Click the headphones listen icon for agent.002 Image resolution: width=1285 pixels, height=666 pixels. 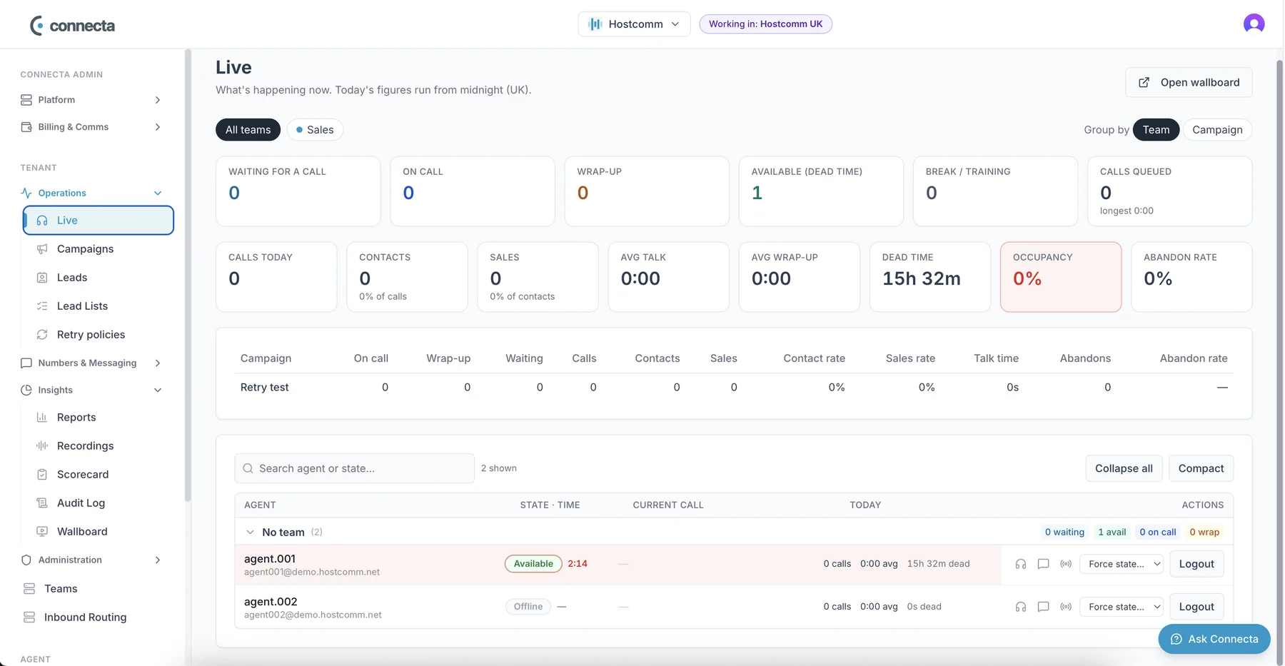click(x=1021, y=607)
